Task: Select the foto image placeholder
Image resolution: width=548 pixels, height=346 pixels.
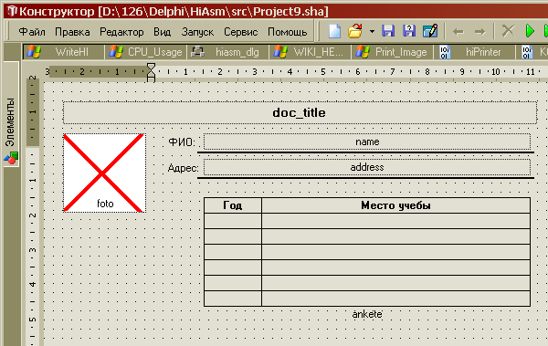Action: point(104,173)
